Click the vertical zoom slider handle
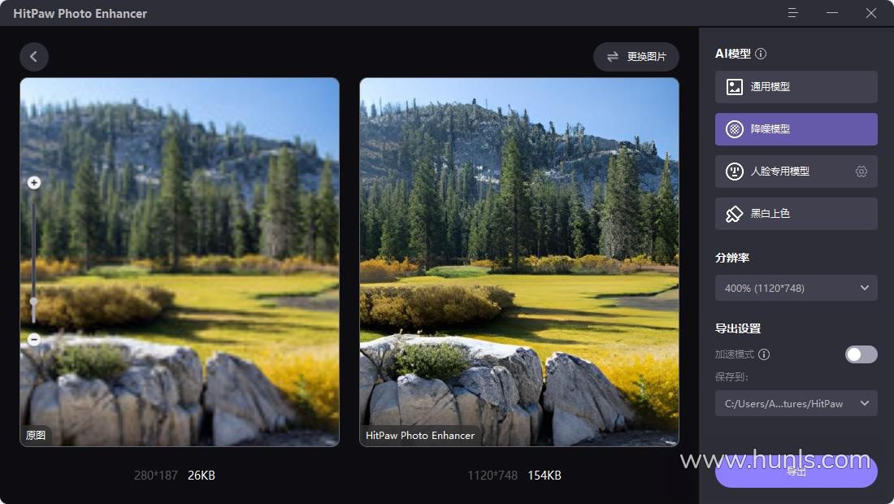This screenshot has width=894, height=504. coord(33,301)
